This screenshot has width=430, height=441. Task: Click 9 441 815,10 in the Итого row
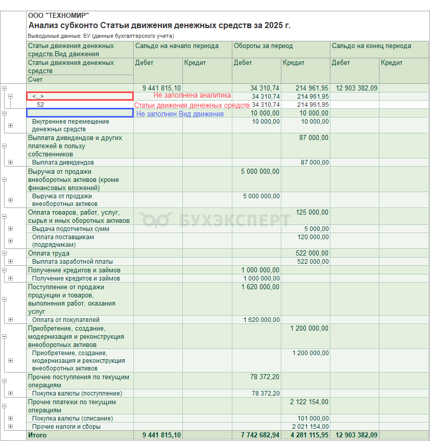coord(161,435)
